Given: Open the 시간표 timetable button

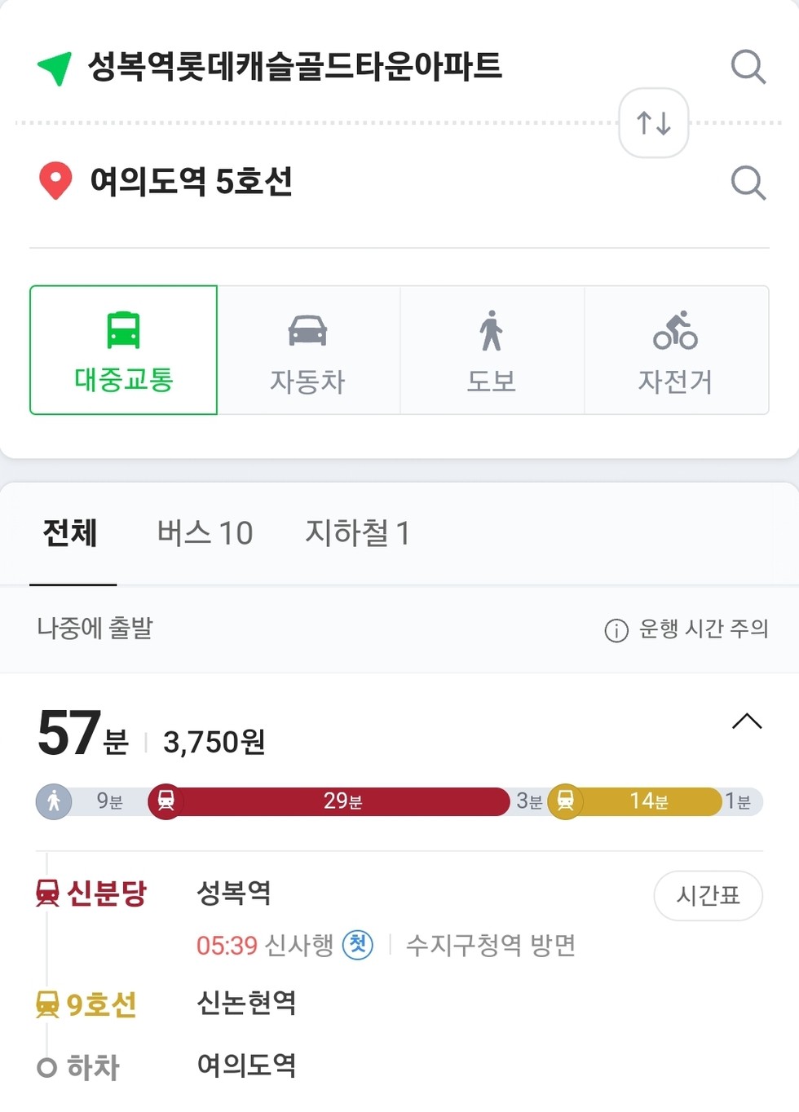Looking at the screenshot, I should (x=709, y=896).
